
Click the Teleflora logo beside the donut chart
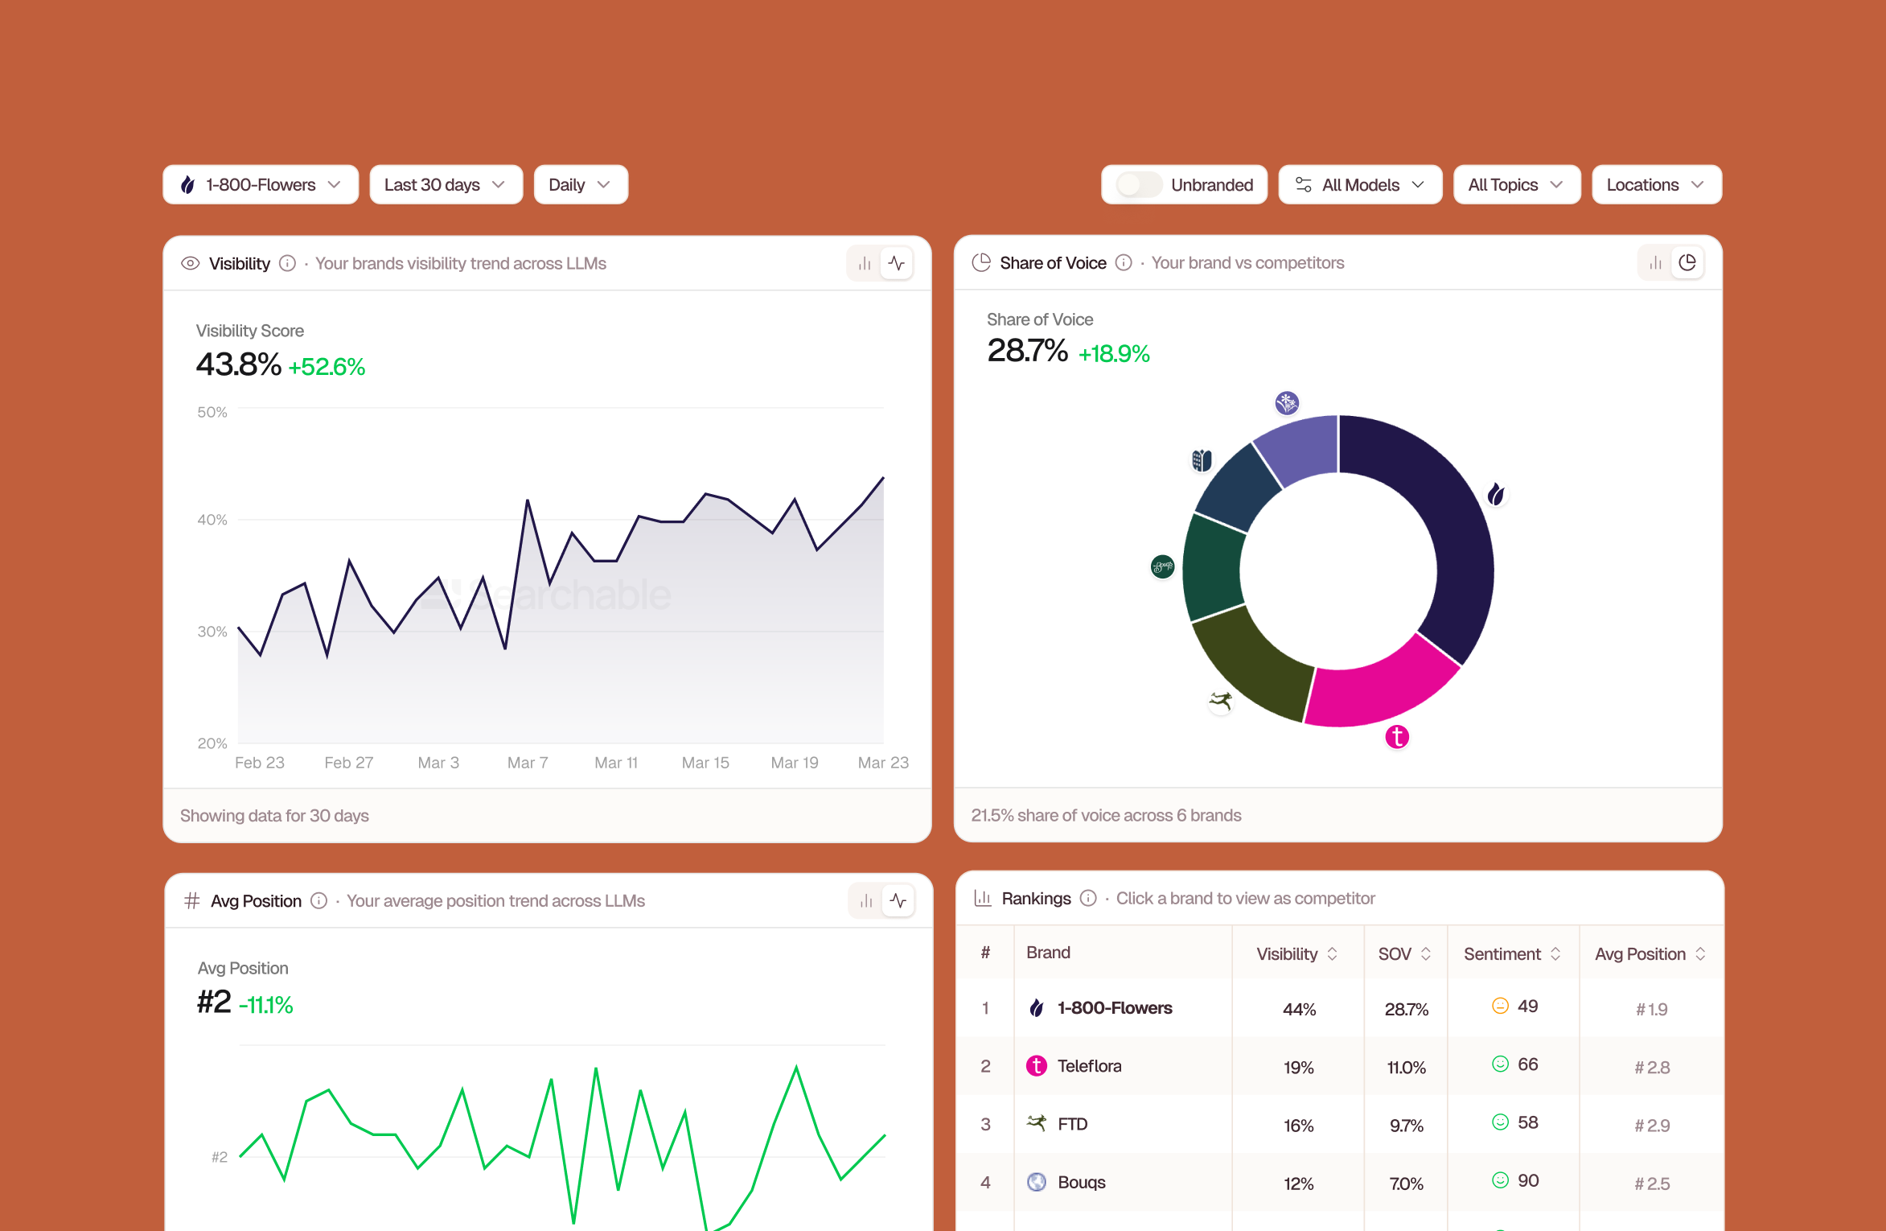1397,736
